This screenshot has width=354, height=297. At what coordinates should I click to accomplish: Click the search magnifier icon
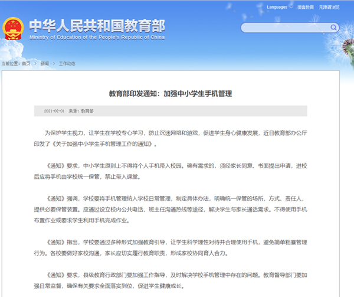tap(333, 28)
